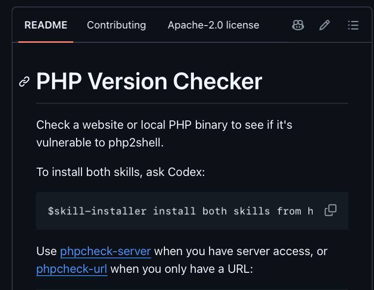Switch to the Contributing tab
The image size is (374, 290).
point(116,25)
